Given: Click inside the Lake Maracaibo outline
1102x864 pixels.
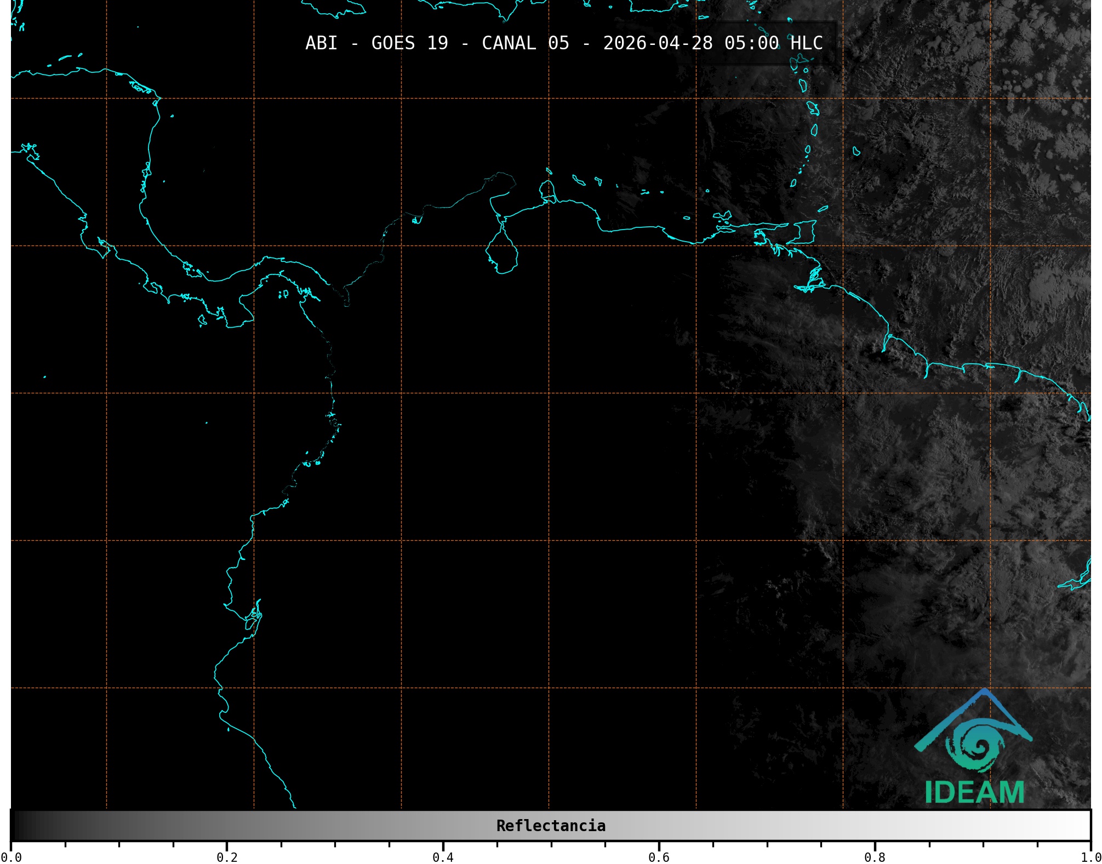Looking at the screenshot, I should pyautogui.click(x=502, y=254).
